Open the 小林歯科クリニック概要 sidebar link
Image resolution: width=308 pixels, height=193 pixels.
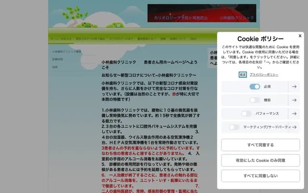[x=66, y=52]
